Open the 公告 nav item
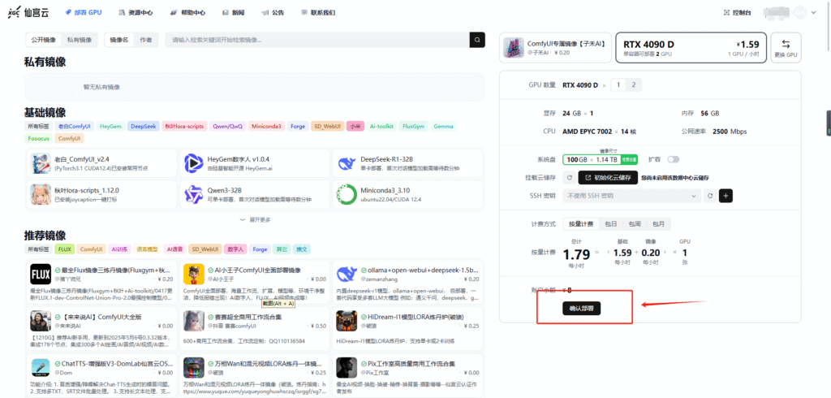Viewport: 831px width, 398px height. [x=273, y=12]
